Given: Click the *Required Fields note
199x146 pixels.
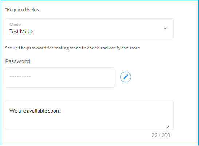Looking at the screenshot, I should click(x=22, y=9).
